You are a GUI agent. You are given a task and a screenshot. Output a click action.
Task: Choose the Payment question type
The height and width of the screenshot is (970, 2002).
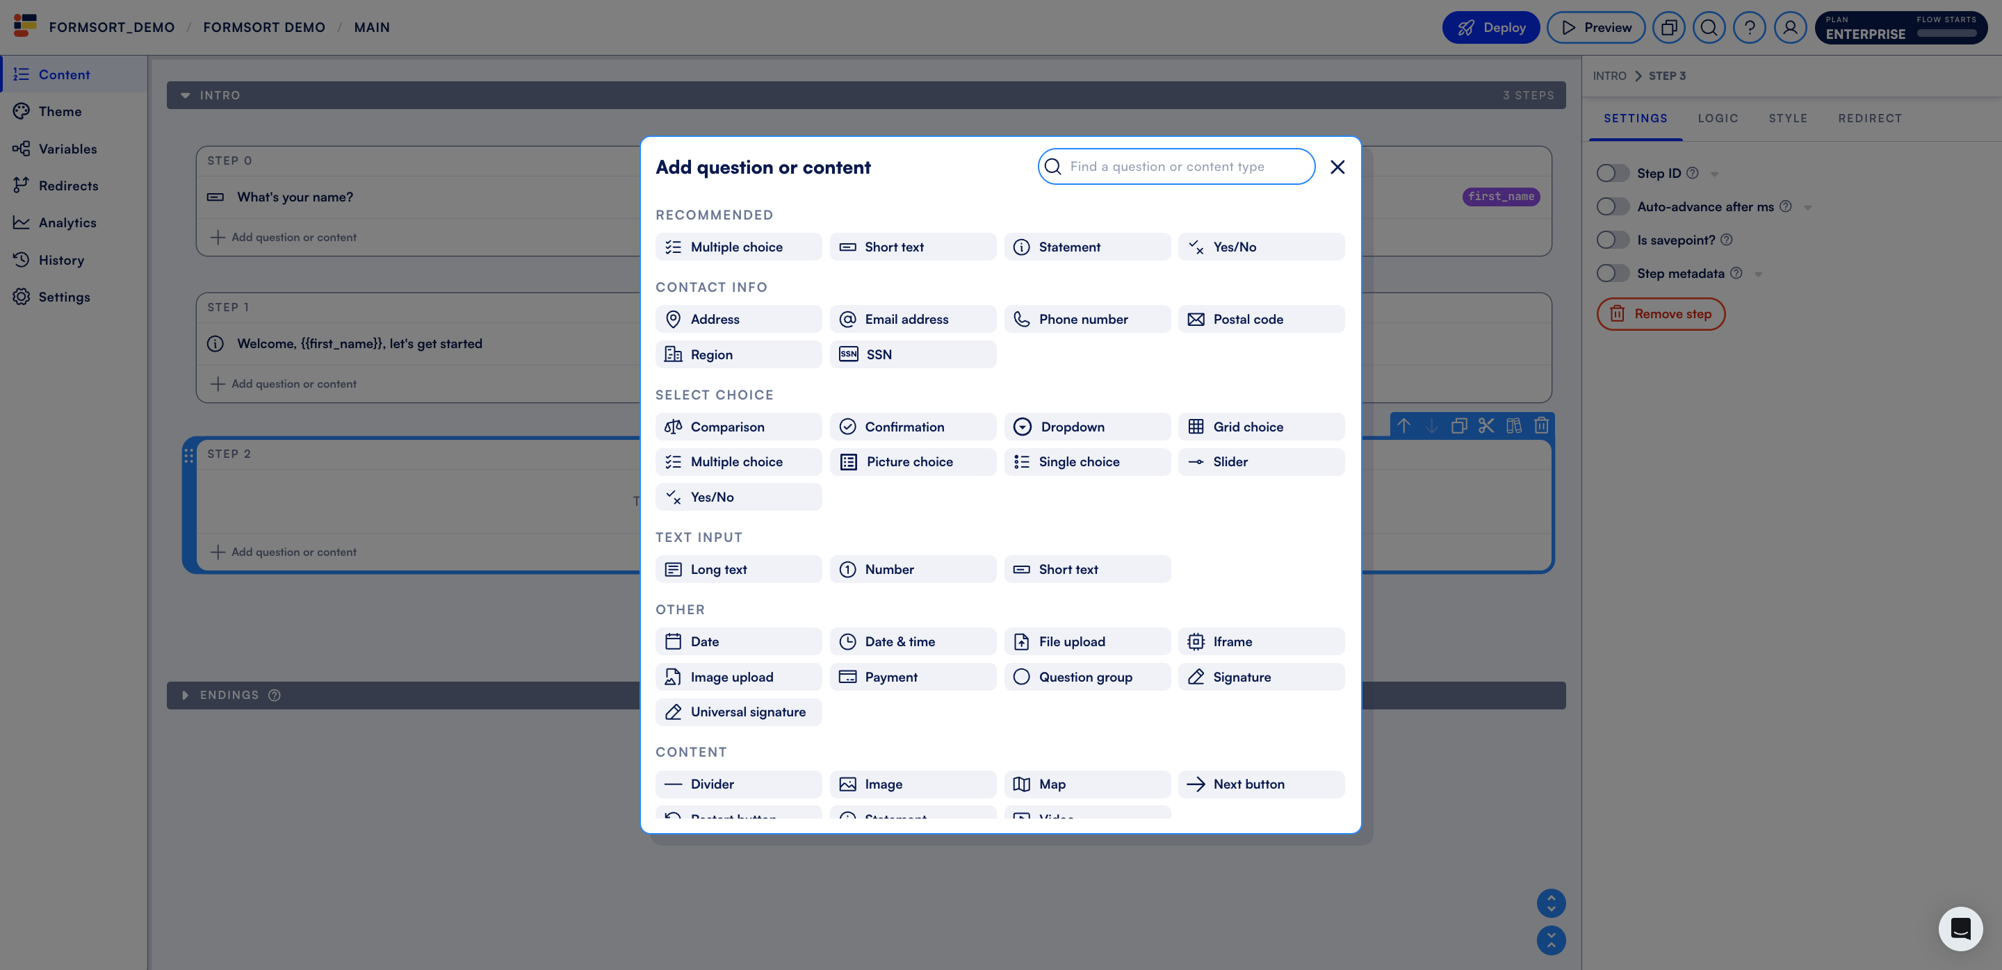tap(913, 677)
